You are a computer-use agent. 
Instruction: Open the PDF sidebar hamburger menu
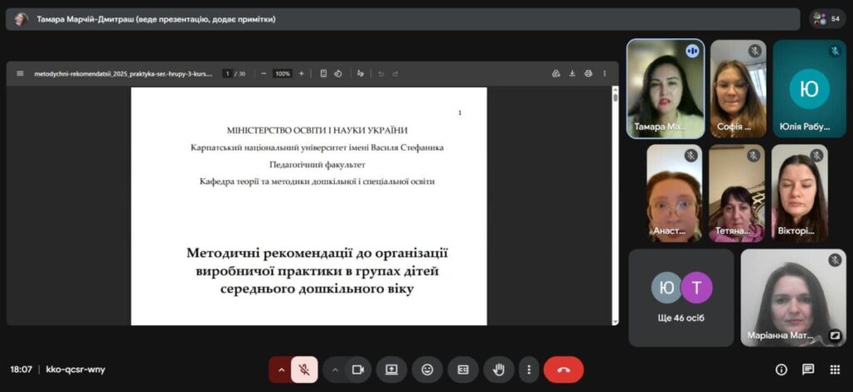[x=20, y=73]
